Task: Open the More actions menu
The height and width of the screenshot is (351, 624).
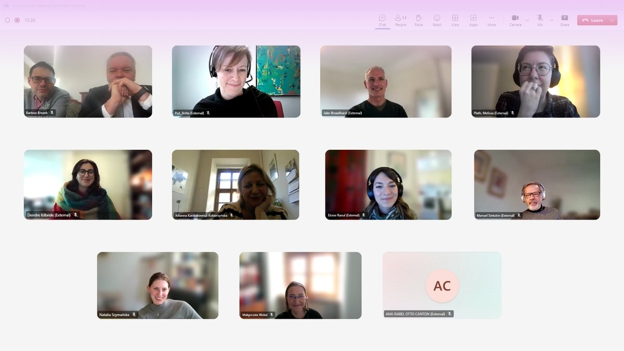Action: (491, 20)
